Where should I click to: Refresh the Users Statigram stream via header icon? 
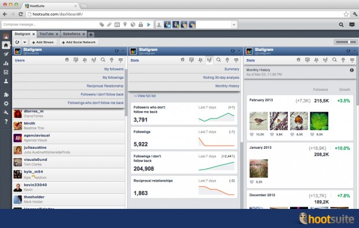(117, 51)
